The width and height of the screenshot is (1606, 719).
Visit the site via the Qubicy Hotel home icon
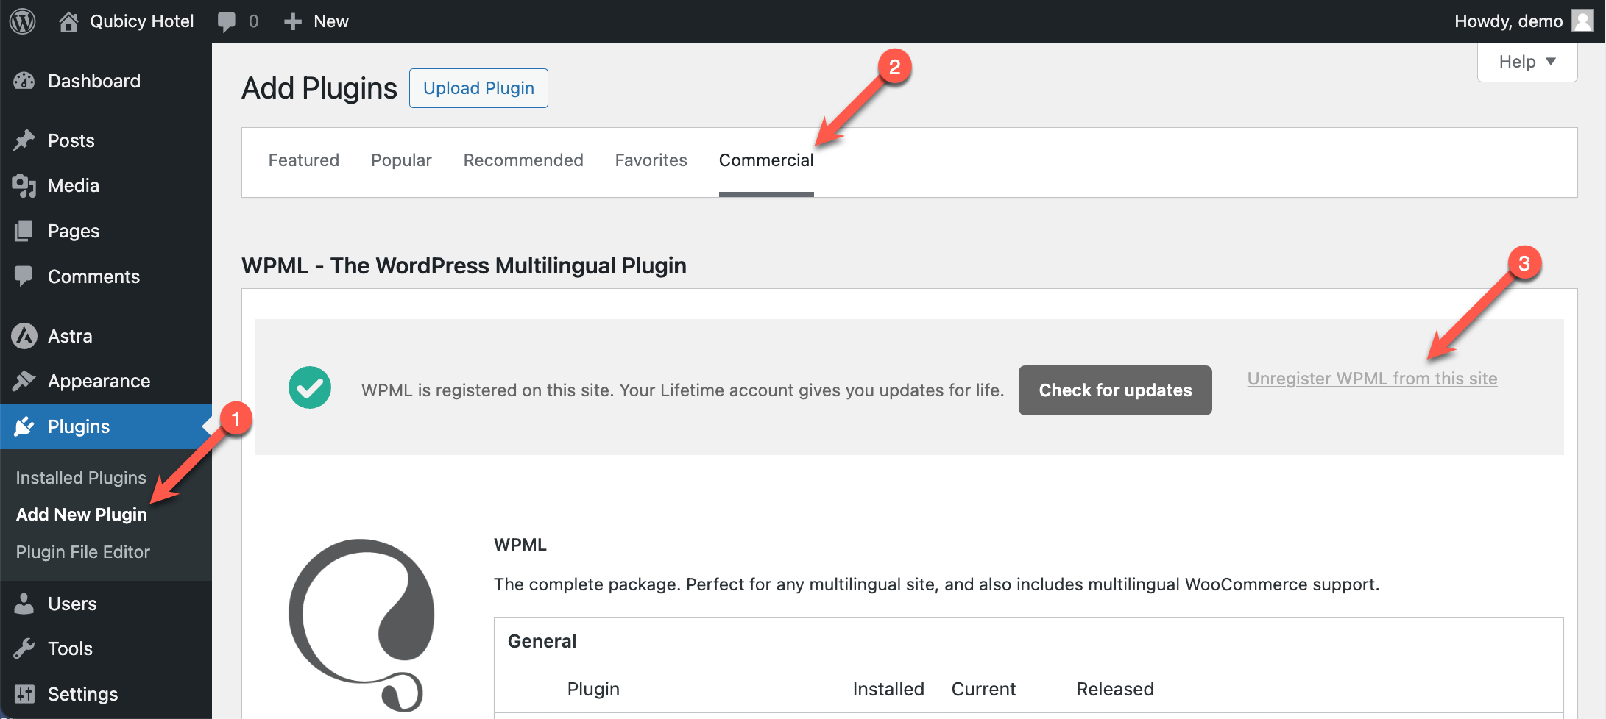click(x=69, y=21)
